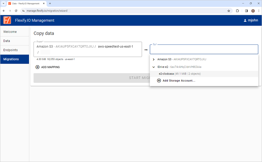The width and height of the screenshot is (262, 162).
Task: Click the browser back arrow
Action: pyautogui.click(x=4, y=11)
